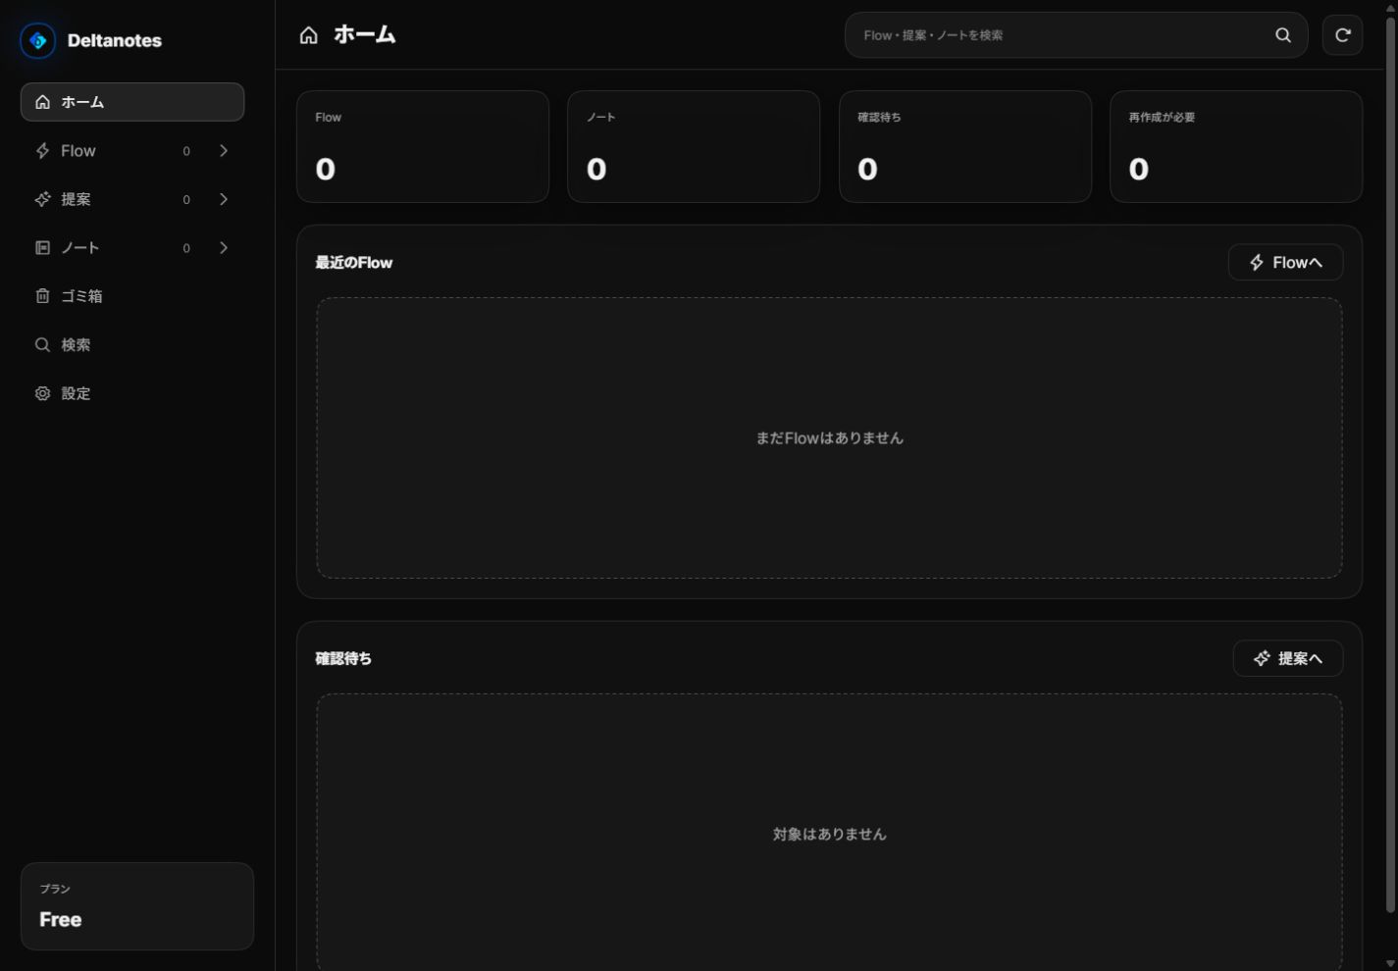Click the ノート count stat card
Viewport: 1398px width, 971px height.
[694, 147]
